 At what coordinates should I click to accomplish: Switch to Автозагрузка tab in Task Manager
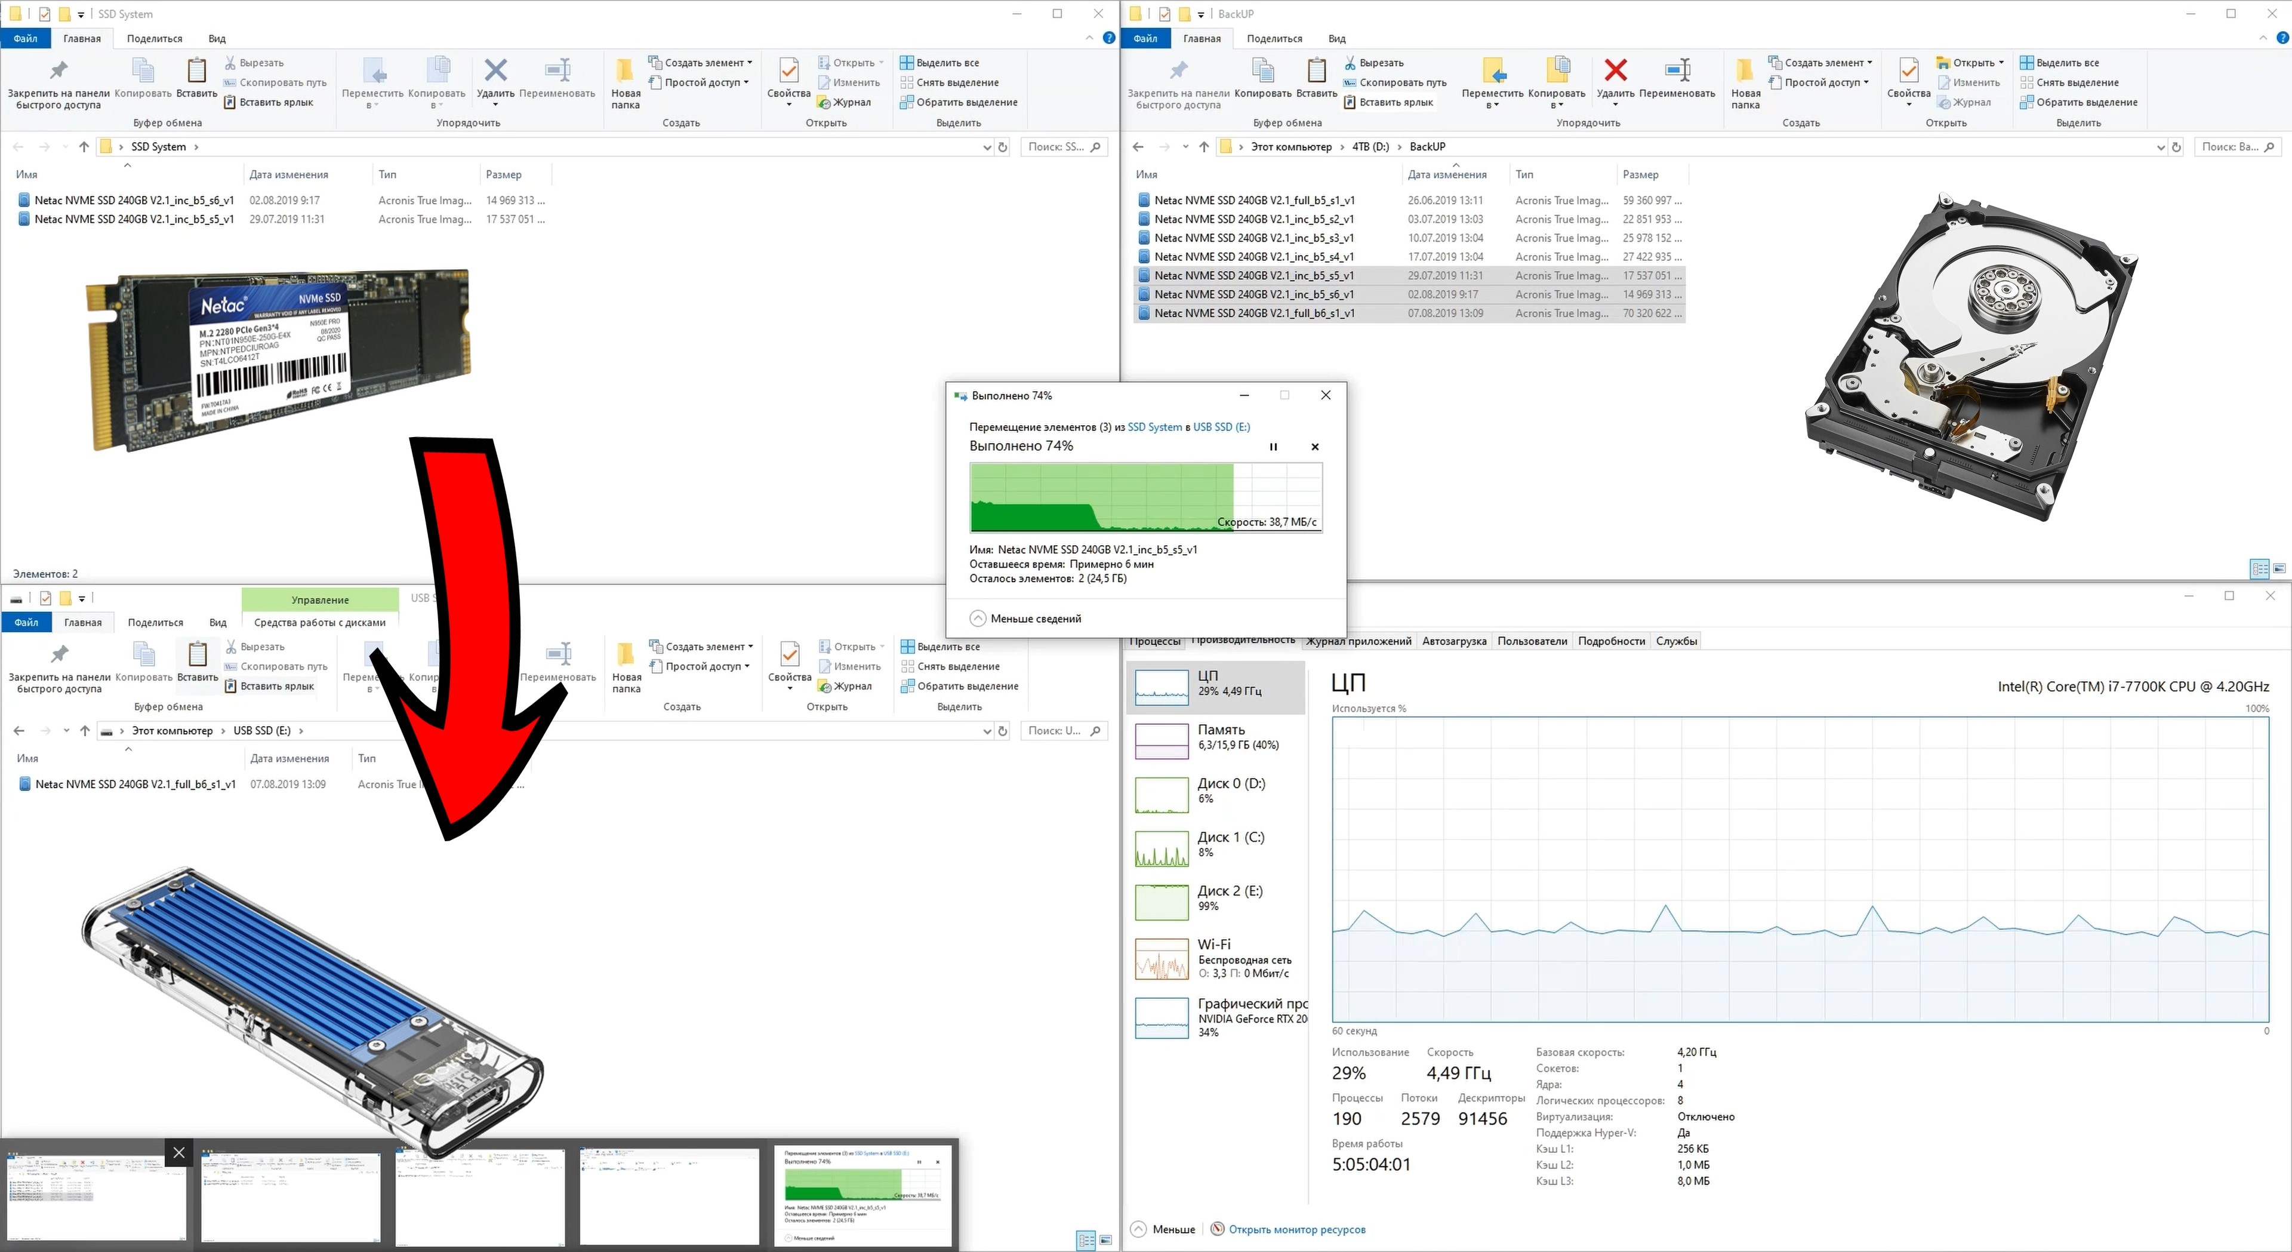click(x=1453, y=641)
